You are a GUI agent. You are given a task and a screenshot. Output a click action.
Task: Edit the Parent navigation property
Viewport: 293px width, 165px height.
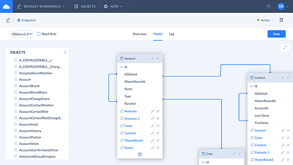[x=152, y=148]
